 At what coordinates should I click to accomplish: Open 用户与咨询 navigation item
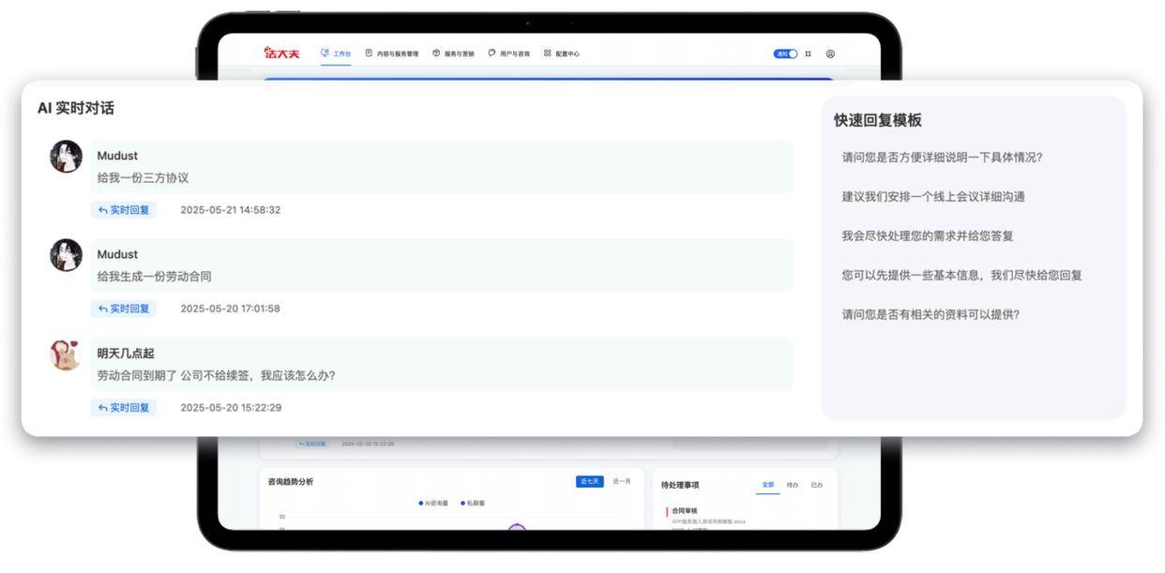(509, 53)
